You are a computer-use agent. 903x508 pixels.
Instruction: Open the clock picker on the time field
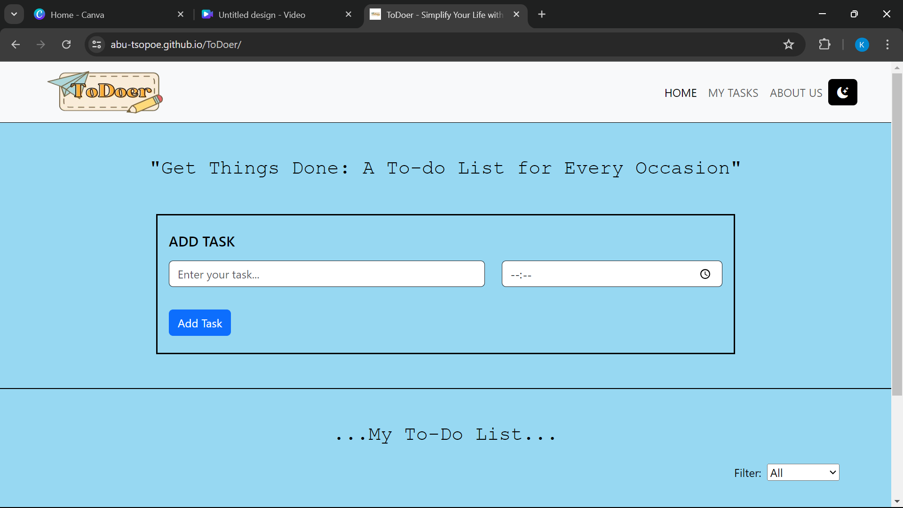(705, 274)
